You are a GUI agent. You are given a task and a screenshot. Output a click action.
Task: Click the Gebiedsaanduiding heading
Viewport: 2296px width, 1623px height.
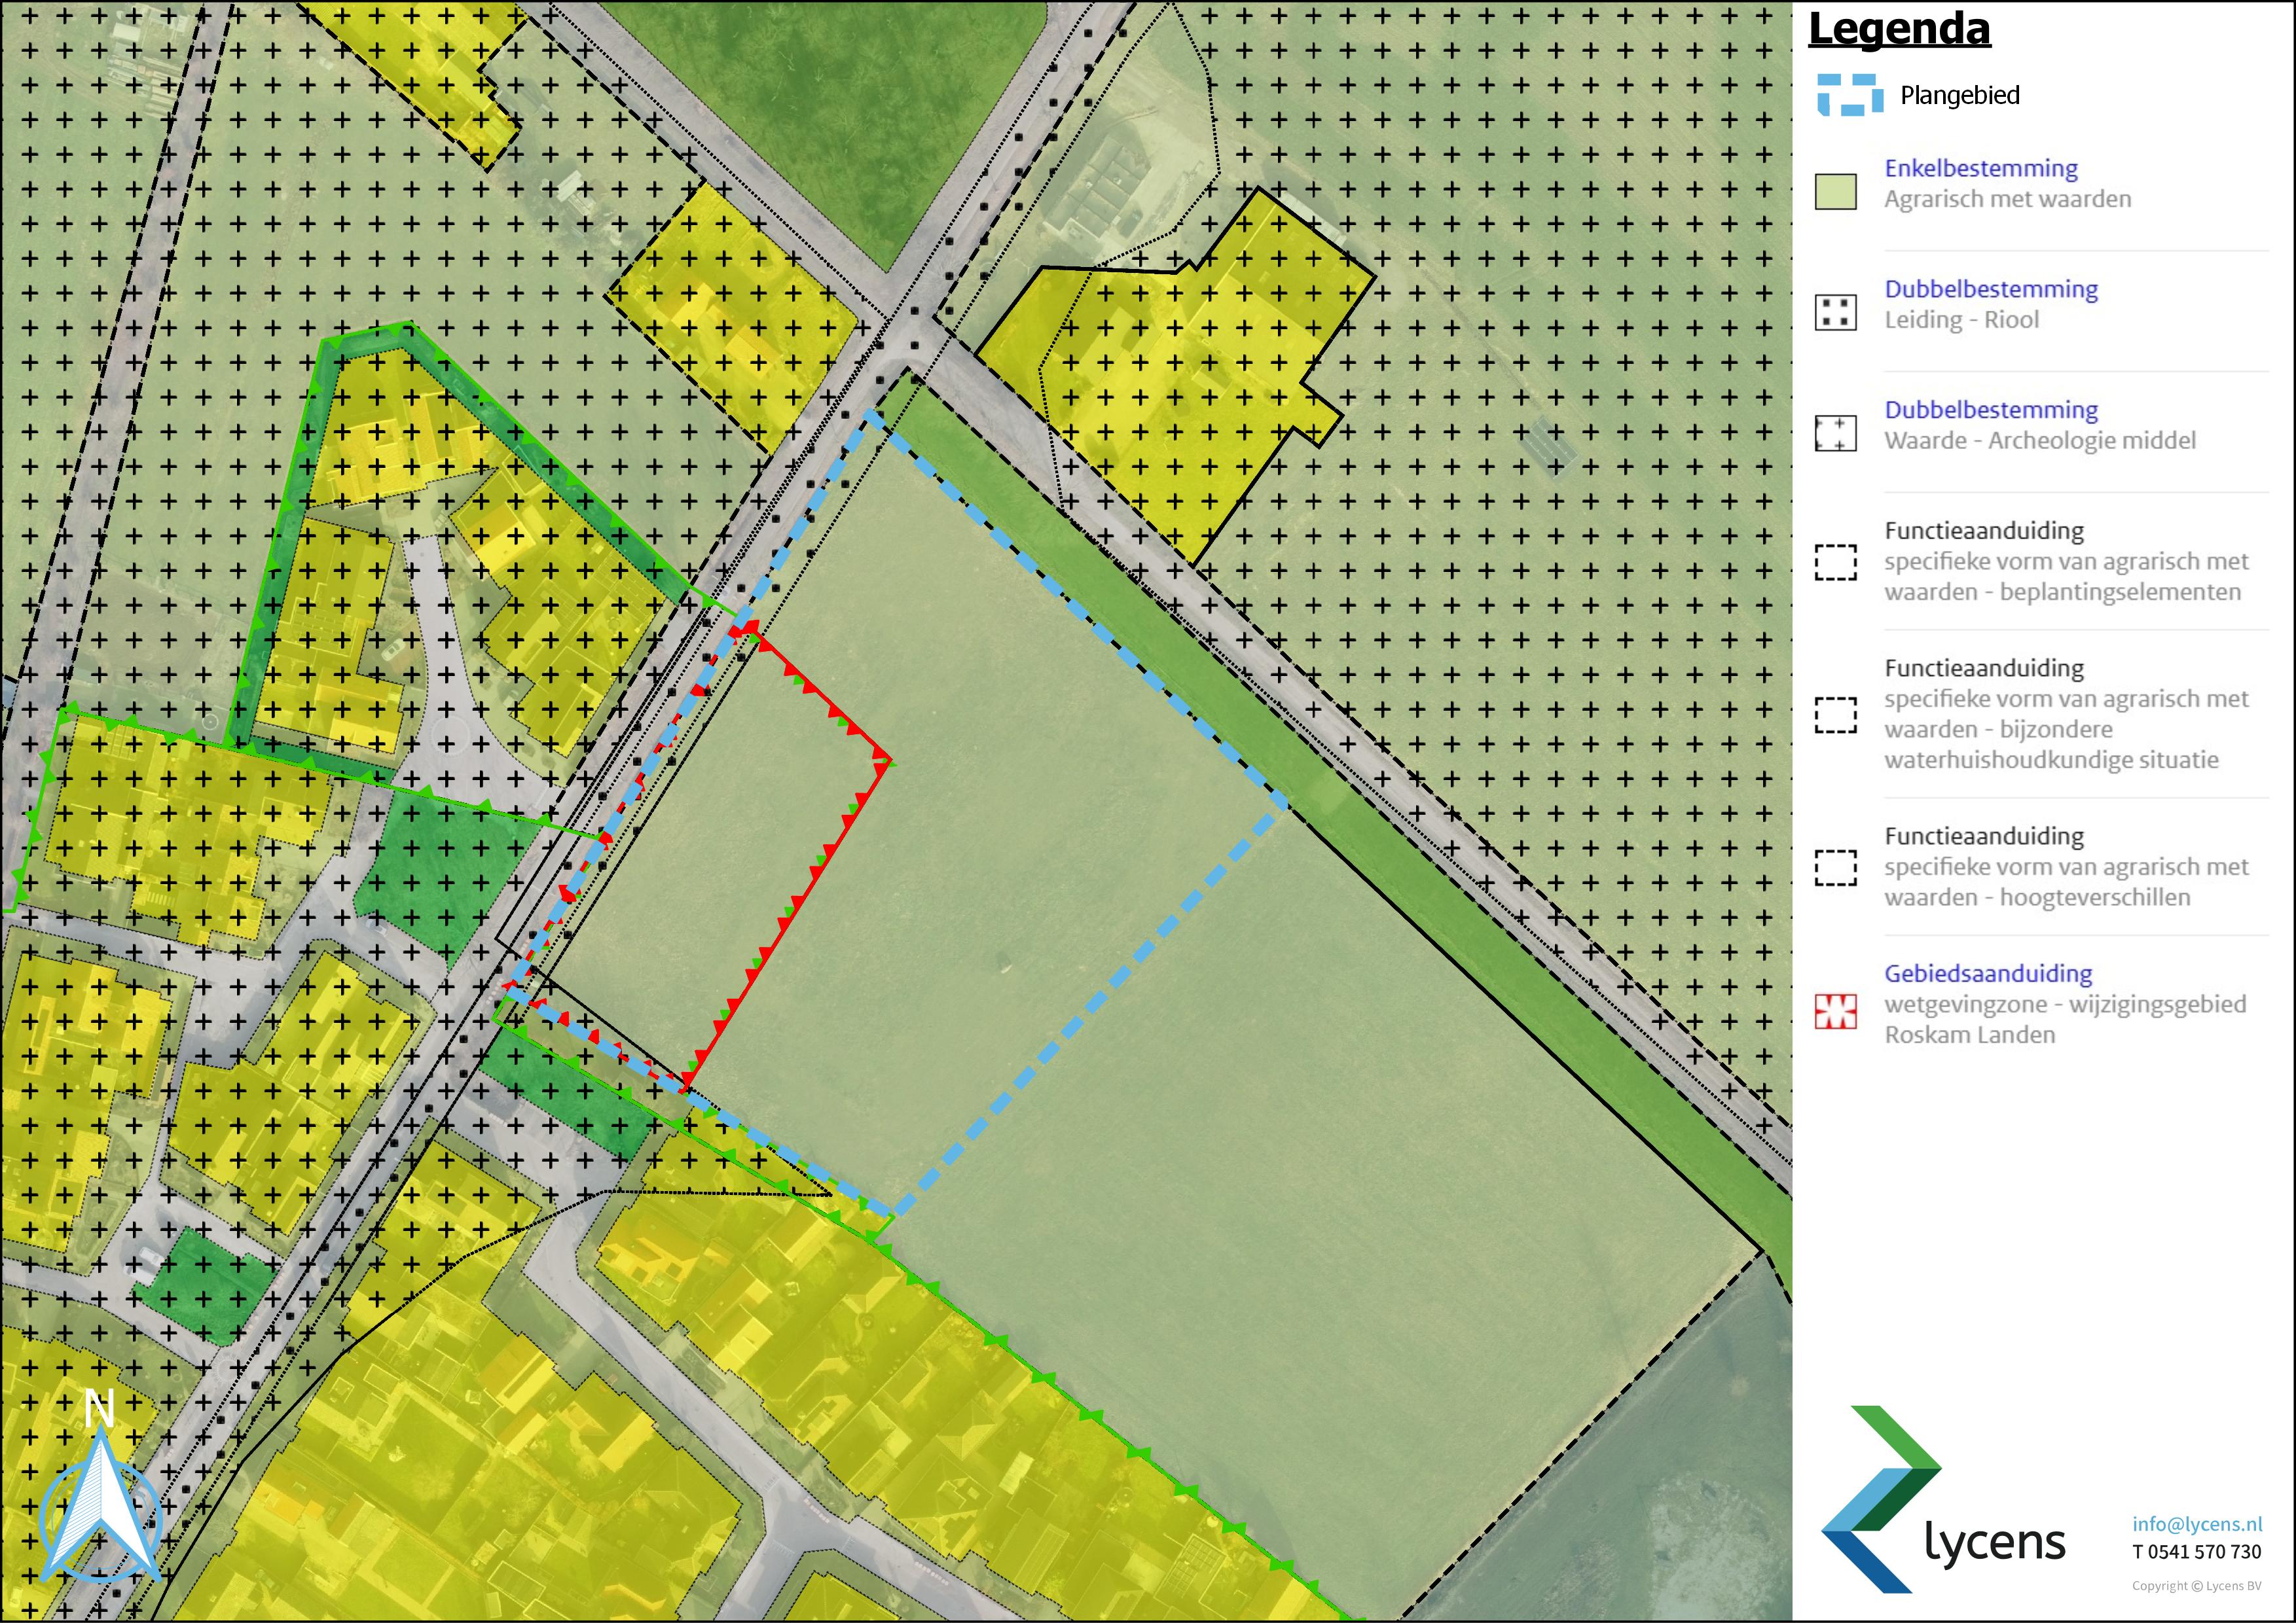[1988, 973]
